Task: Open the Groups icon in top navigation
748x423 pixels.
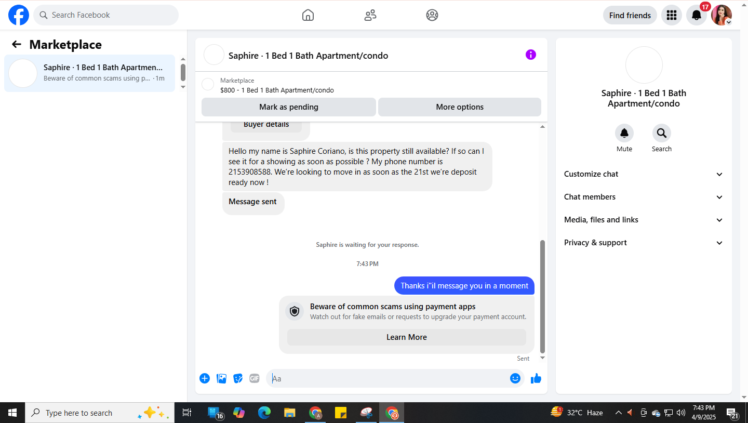Action: [x=432, y=15]
